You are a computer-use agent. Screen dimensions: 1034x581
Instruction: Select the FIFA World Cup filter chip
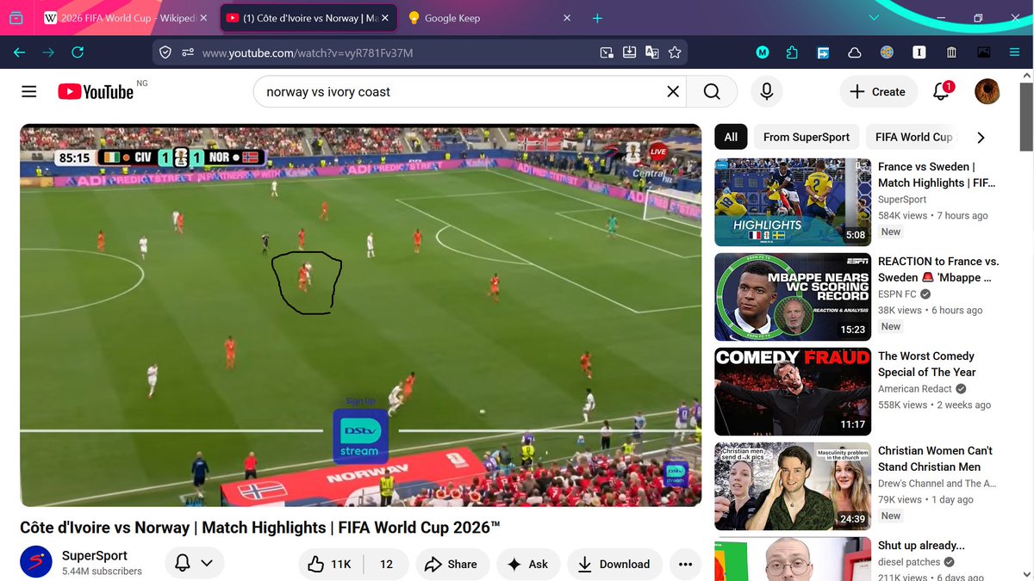click(914, 137)
